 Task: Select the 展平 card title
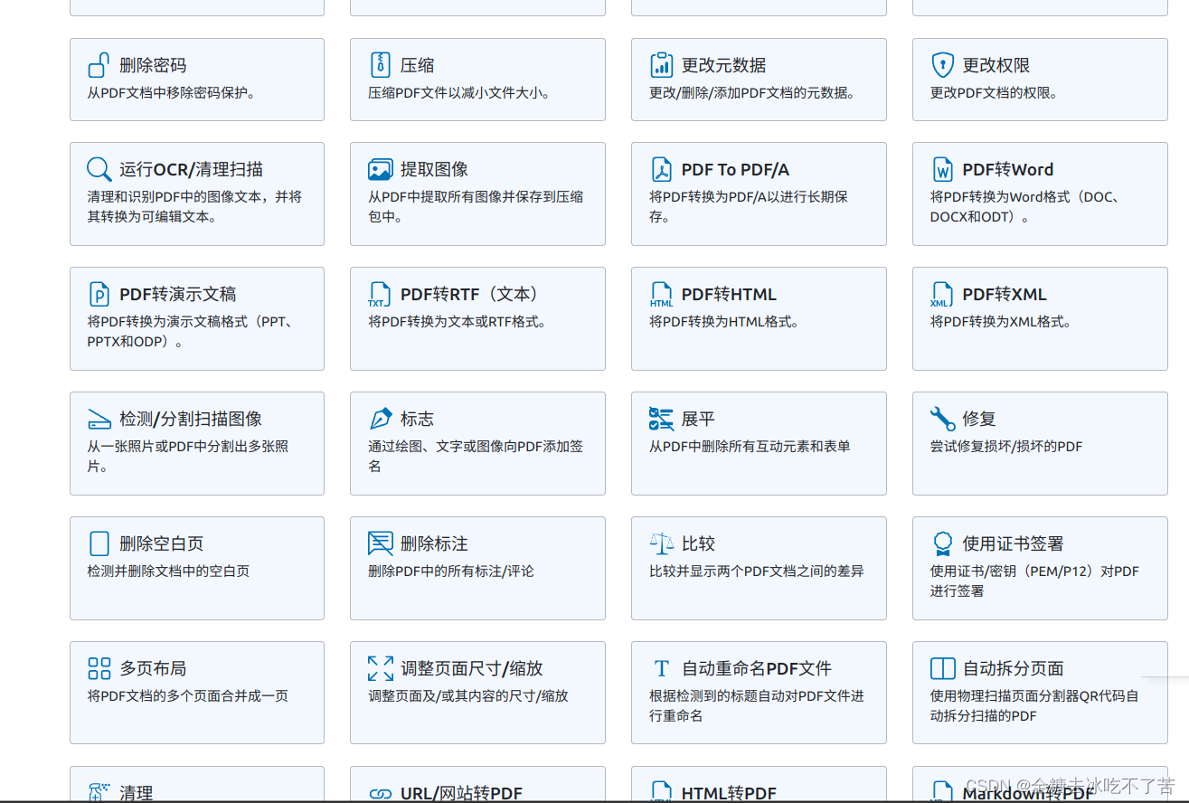(698, 419)
